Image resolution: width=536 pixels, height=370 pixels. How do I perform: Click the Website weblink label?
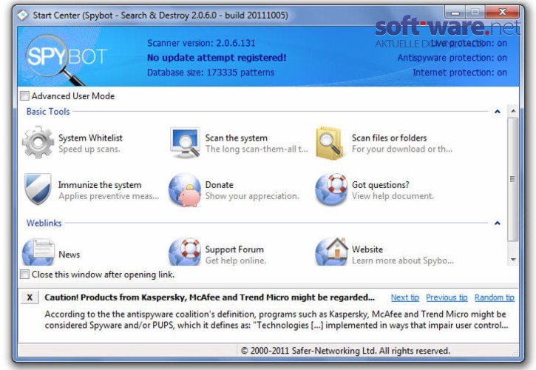pos(367,249)
